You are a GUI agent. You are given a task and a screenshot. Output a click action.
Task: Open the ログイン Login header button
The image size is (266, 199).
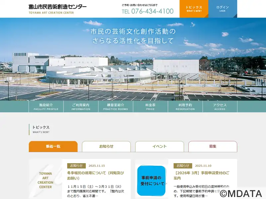coord(222,9)
